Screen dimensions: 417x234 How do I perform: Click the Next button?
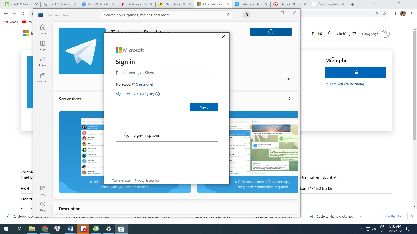(x=204, y=107)
